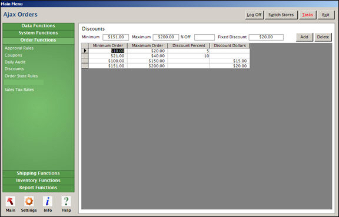Expand the Inventory Functions section

[x=38, y=180]
